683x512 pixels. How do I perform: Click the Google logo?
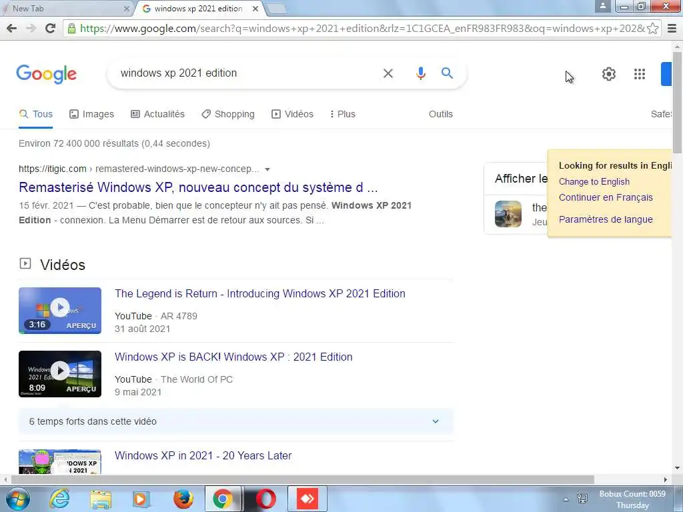[46, 74]
